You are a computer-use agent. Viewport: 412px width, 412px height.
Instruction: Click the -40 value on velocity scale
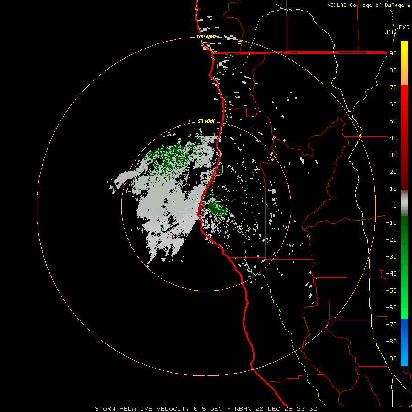point(391,274)
